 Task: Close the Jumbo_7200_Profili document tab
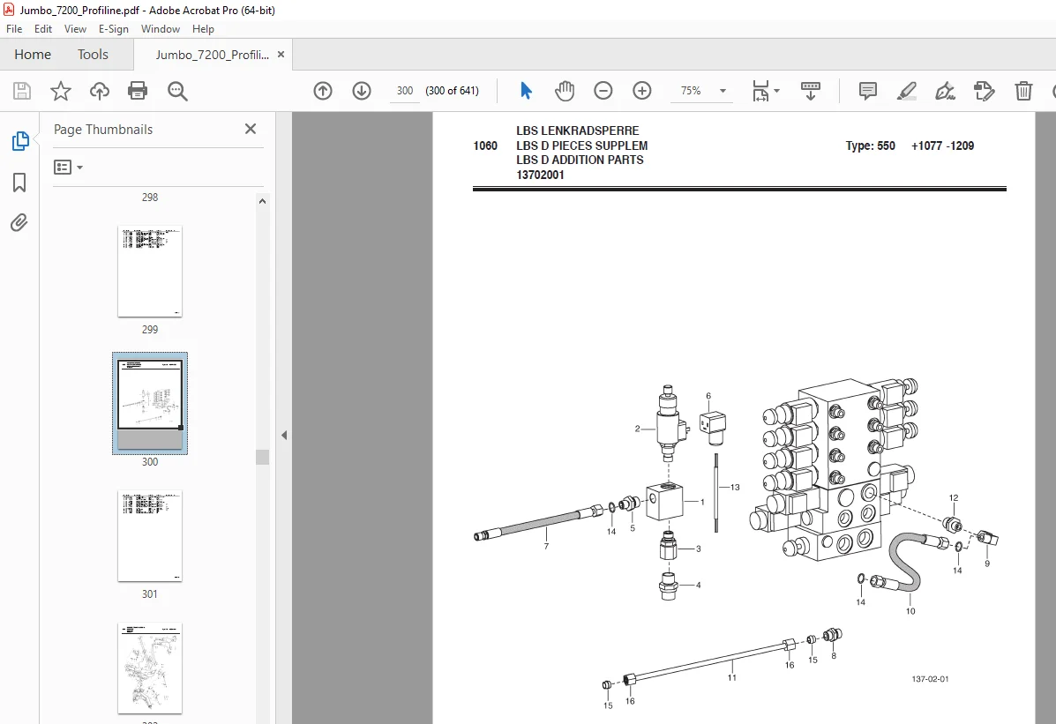(x=281, y=55)
